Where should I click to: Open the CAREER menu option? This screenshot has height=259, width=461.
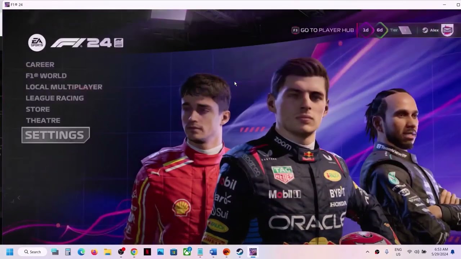(40, 65)
